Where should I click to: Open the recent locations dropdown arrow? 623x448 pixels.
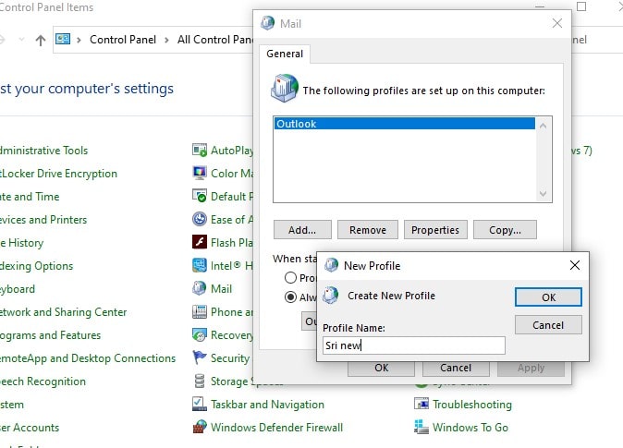pos(21,40)
